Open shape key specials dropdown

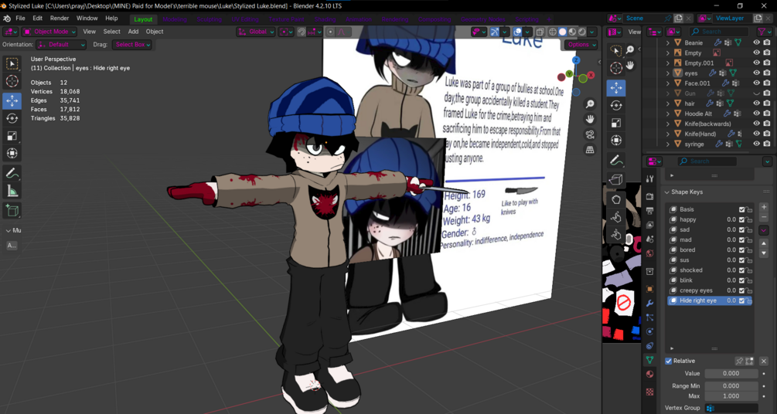[764, 230]
